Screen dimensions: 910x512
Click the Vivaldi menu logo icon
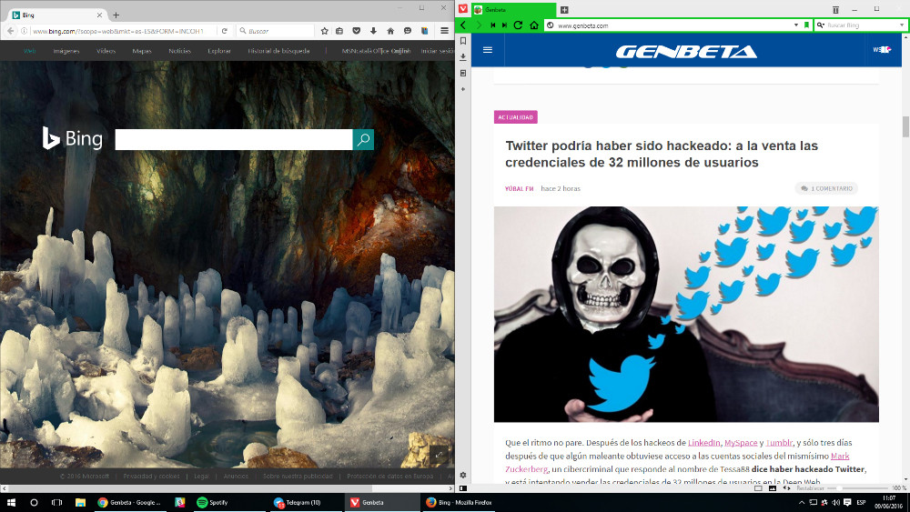pyautogui.click(x=462, y=9)
